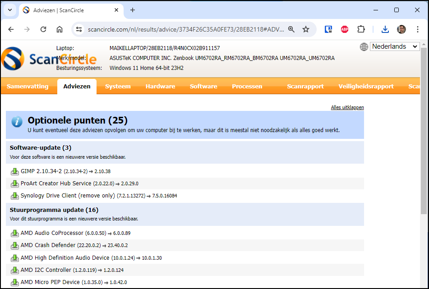429x289 pixels.
Task: Open Chrome downloads icon
Action: tap(385, 29)
